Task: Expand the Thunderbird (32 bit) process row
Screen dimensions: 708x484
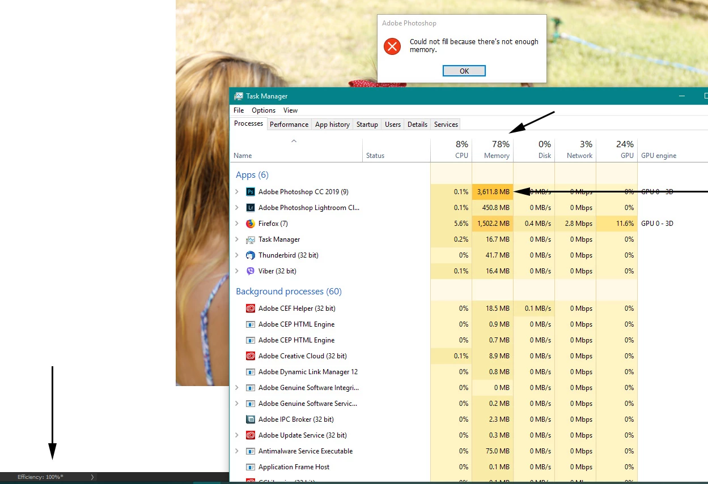Action: pyautogui.click(x=237, y=255)
